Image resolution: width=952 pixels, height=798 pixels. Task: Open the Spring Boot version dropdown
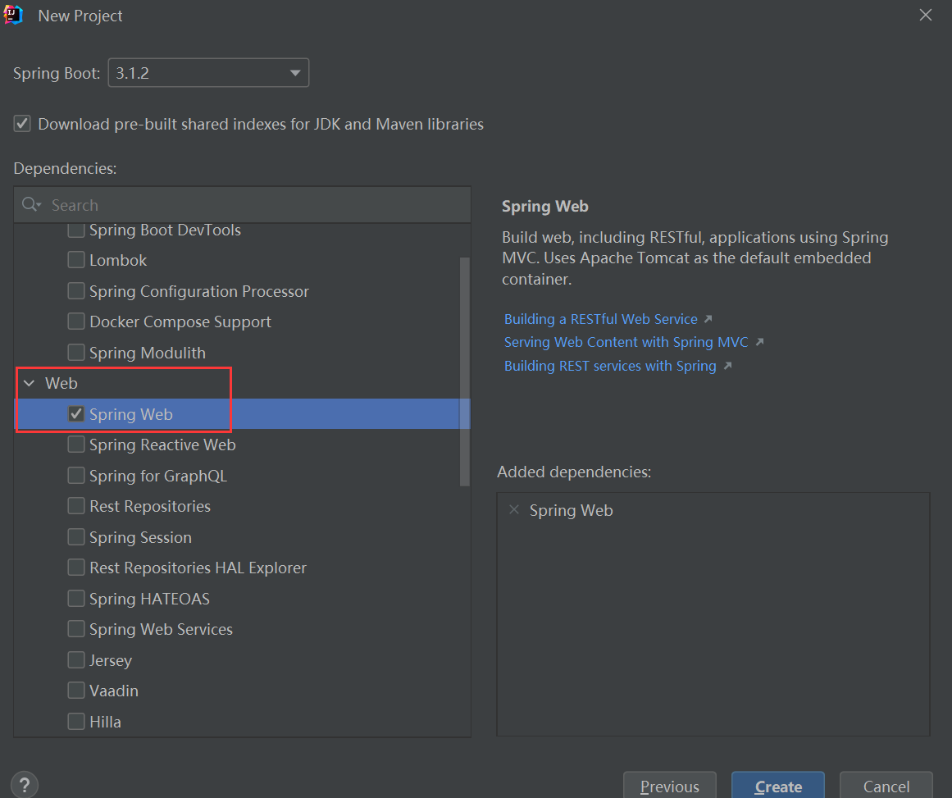(295, 72)
